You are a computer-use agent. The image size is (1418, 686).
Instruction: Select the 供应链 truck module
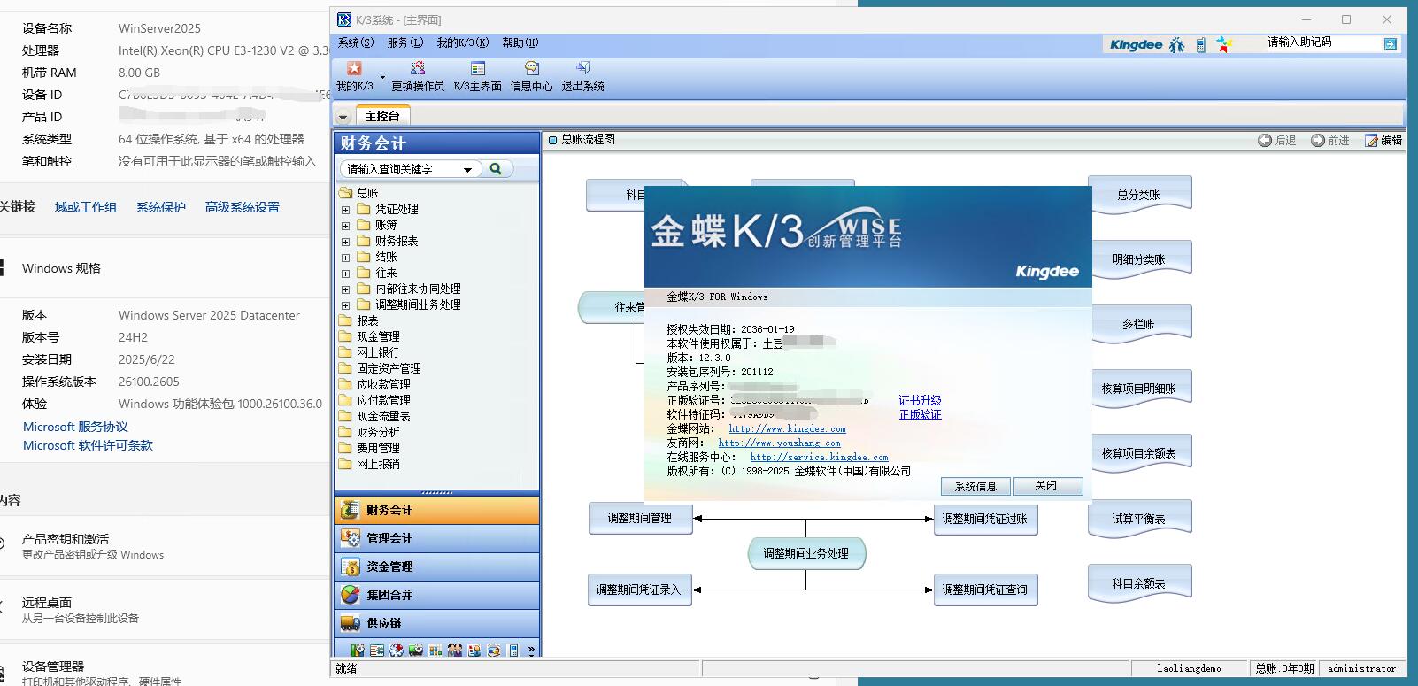point(437,623)
